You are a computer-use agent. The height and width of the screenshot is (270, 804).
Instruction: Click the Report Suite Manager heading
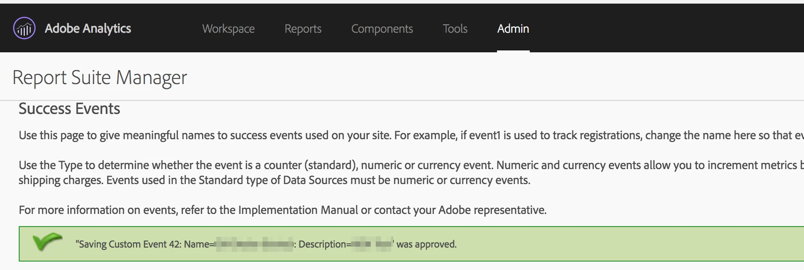click(100, 78)
